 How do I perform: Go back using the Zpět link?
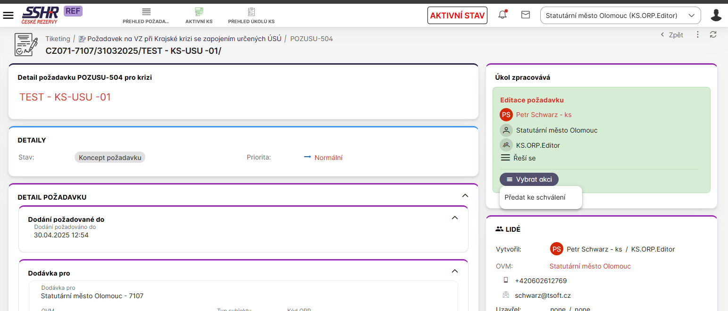(x=672, y=35)
